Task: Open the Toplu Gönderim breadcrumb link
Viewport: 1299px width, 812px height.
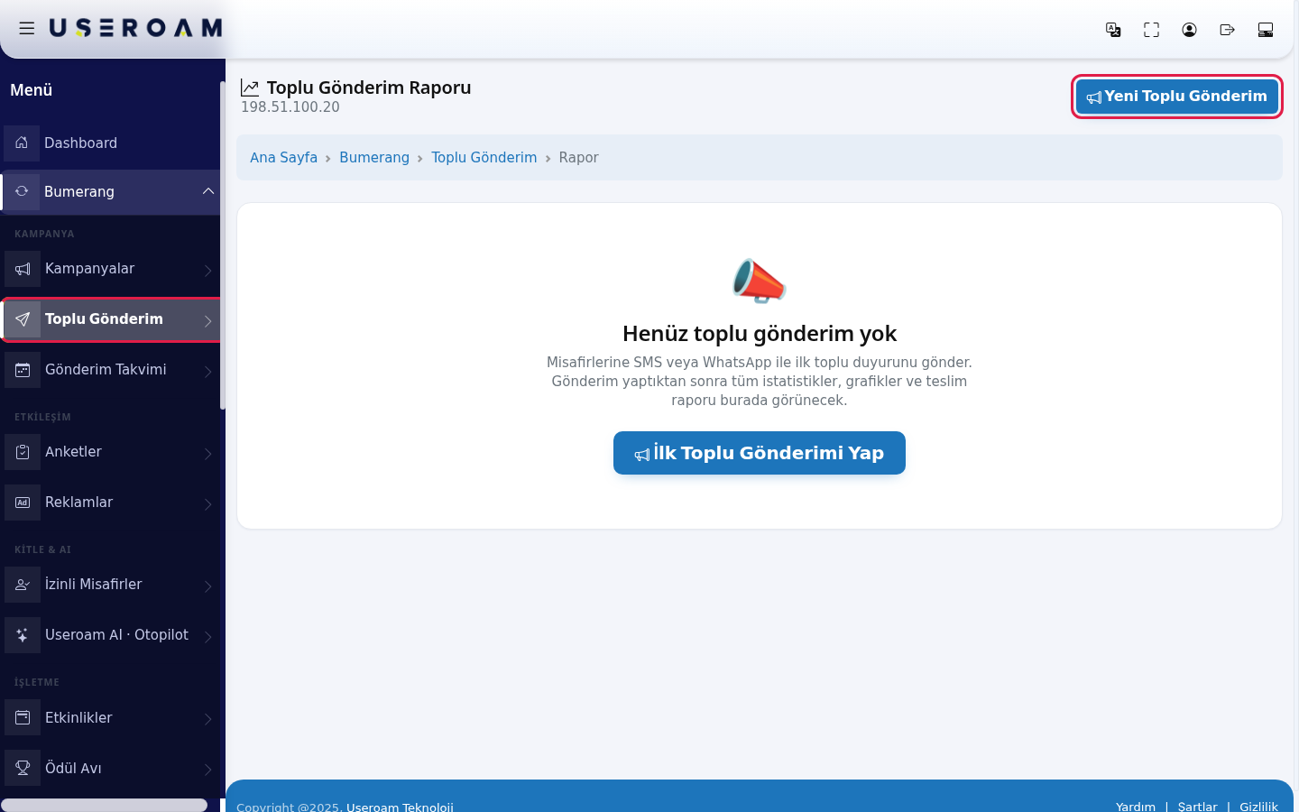Action: 484,157
